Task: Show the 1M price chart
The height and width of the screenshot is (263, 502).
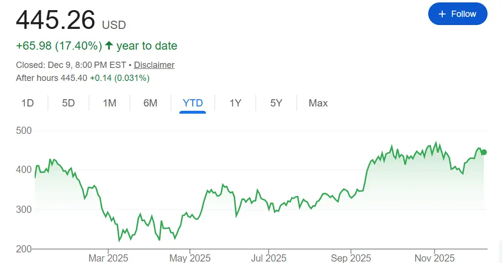Action: click(109, 103)
